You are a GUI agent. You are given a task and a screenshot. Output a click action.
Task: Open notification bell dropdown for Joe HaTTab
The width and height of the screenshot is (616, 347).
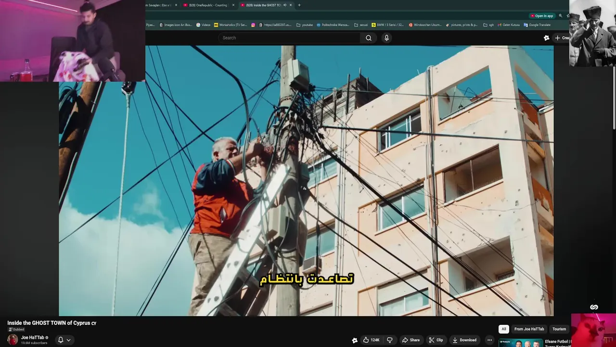coord(64,340)
